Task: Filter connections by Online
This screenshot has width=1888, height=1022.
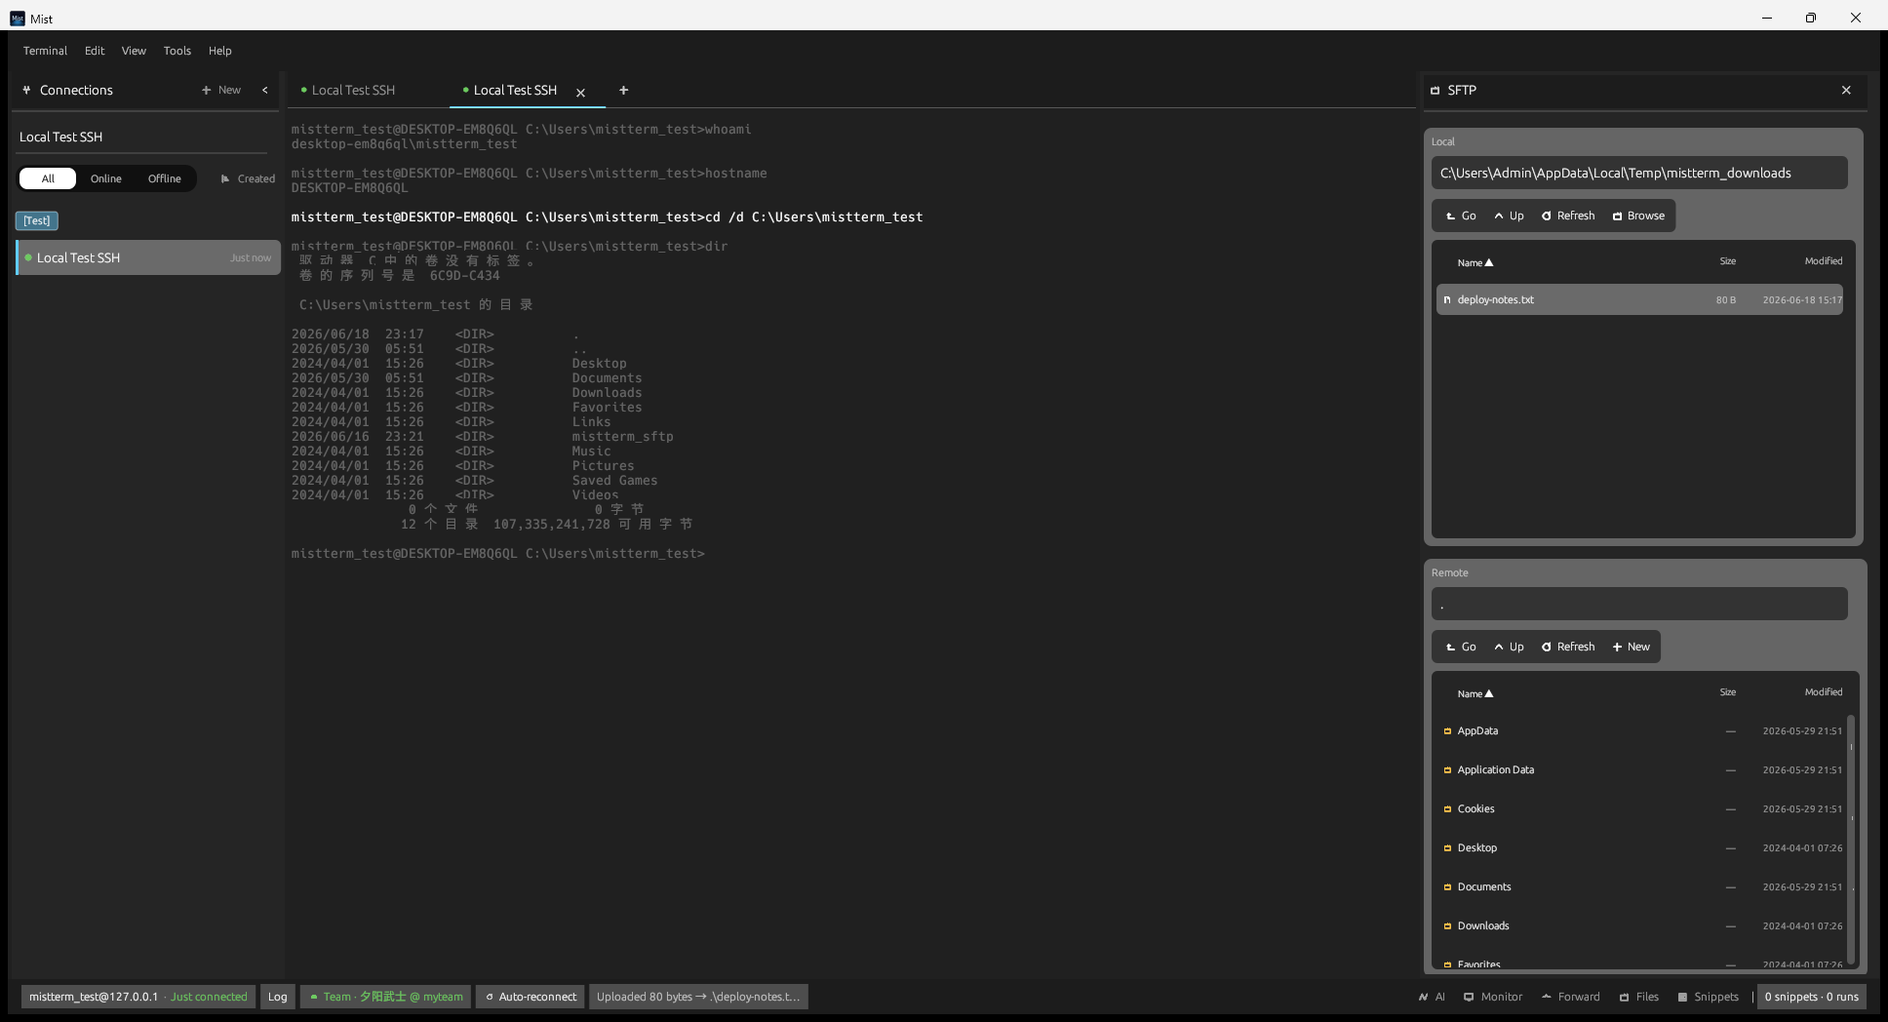Action: pos(106,178)
